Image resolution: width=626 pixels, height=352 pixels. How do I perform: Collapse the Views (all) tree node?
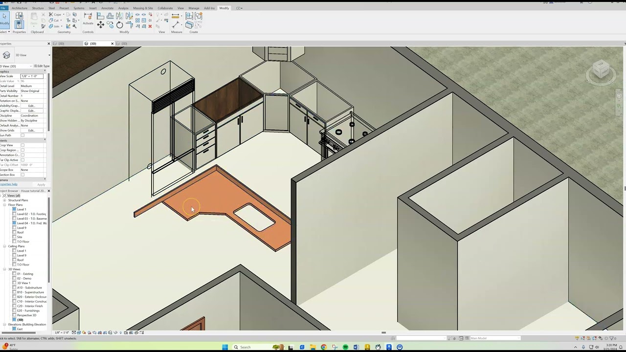click(x=1, y=196)
